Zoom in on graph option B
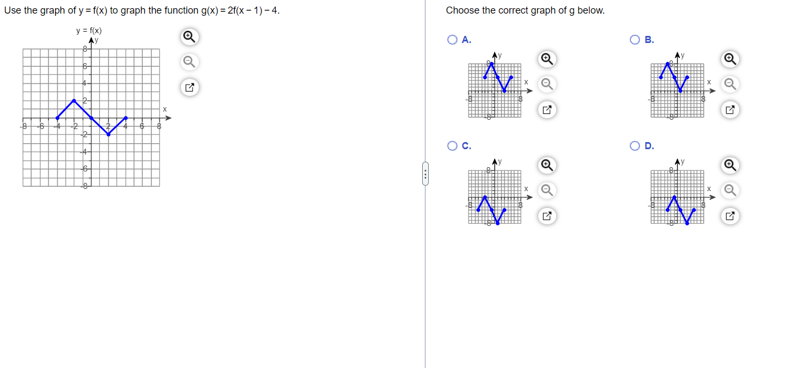This screenshot has height=368, width=797. coord(730,59)
